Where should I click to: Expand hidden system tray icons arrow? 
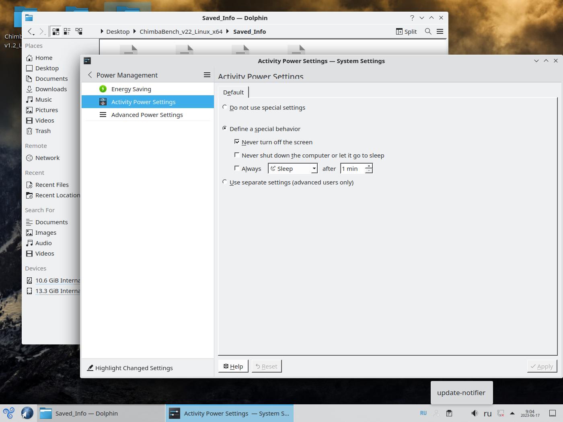point(512,413)
